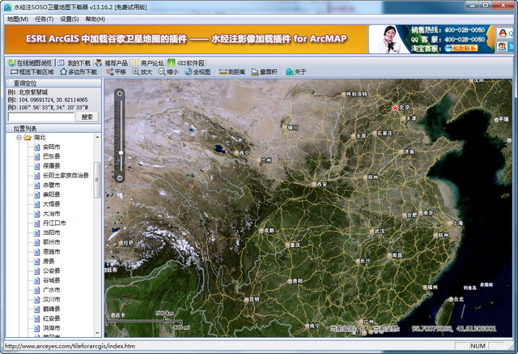Click the location search input field

pos(41,117)
